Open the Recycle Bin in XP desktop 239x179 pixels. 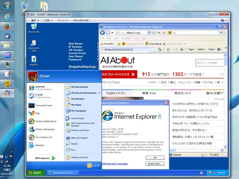coord(34,28)
